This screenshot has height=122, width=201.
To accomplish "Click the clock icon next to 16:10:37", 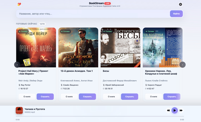I will (x=19, y=89).
